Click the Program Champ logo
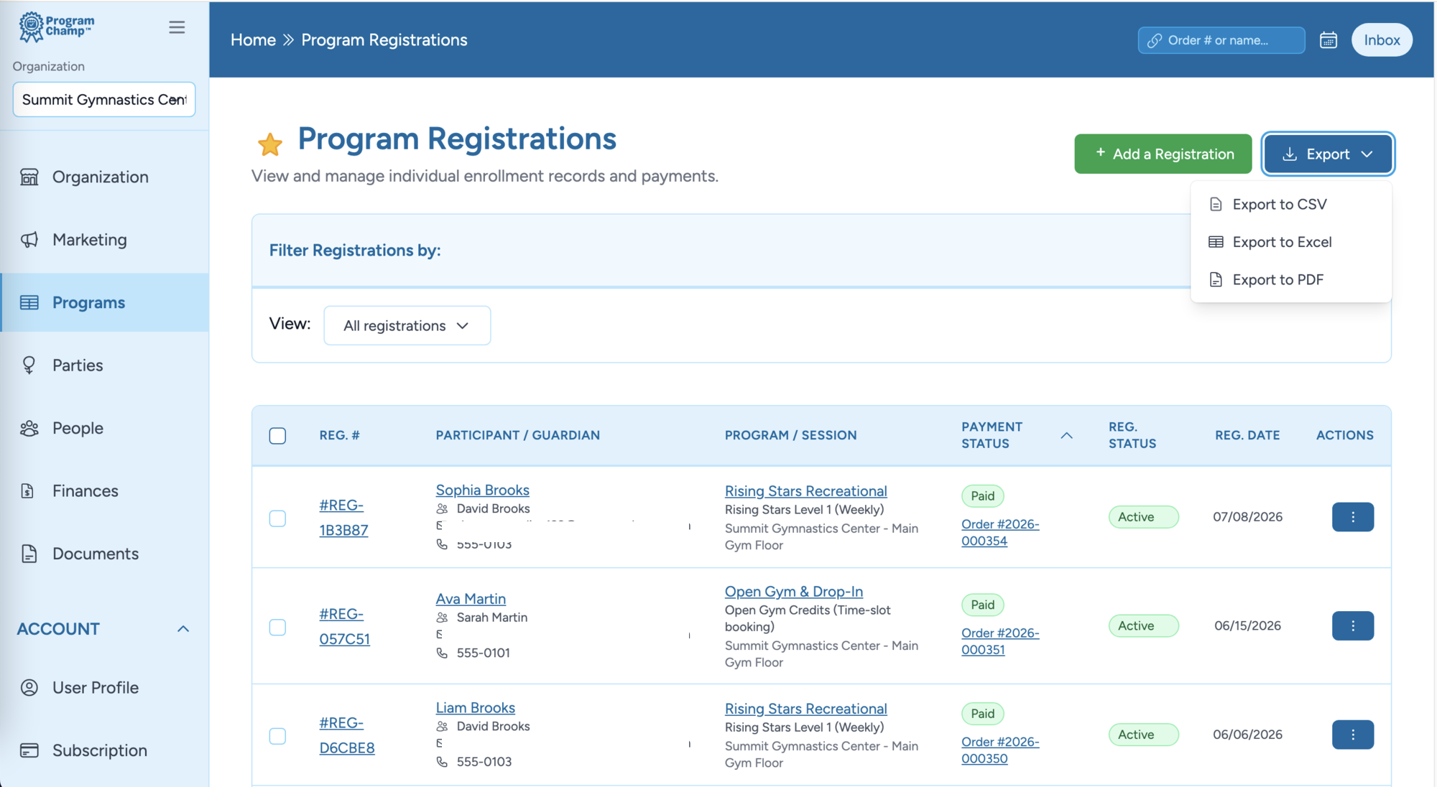The height and width of the screenshot is (787, 1437). (56, 27)
